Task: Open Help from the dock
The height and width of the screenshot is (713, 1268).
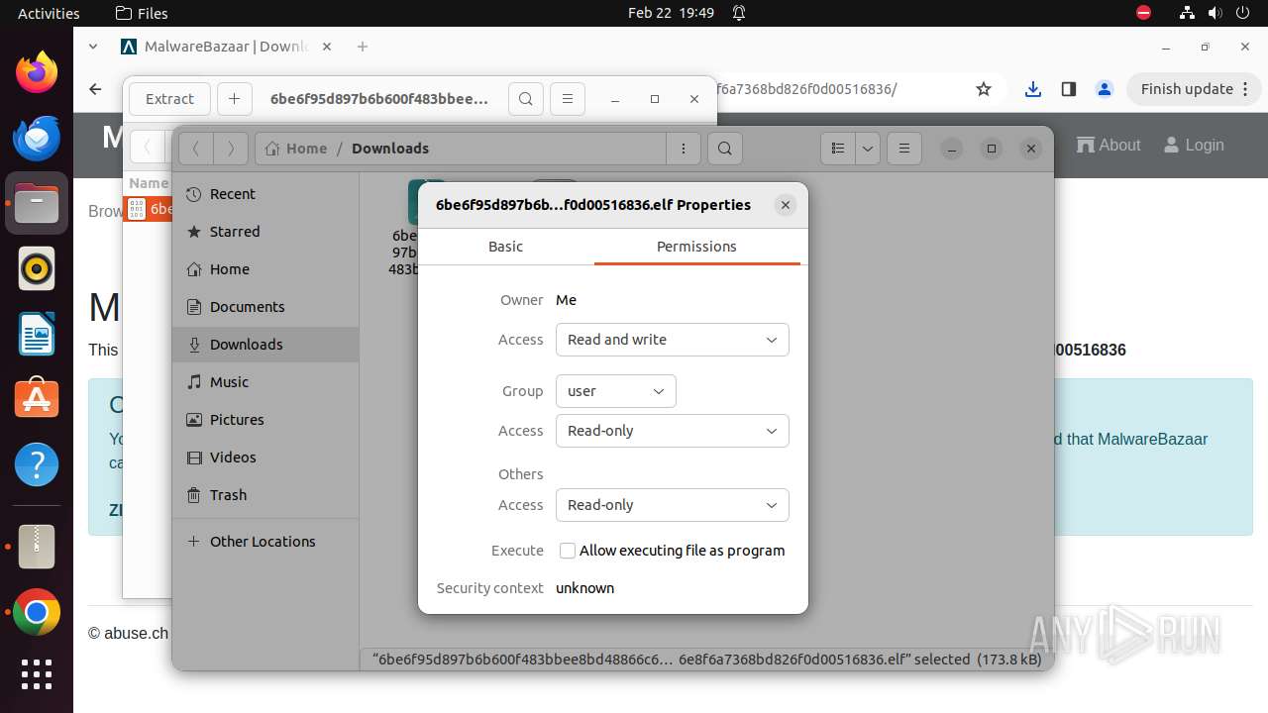Action: 37,464
